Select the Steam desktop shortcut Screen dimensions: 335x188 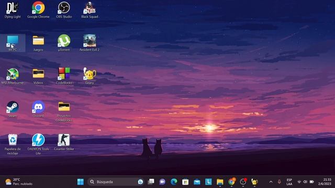point(13,109)
